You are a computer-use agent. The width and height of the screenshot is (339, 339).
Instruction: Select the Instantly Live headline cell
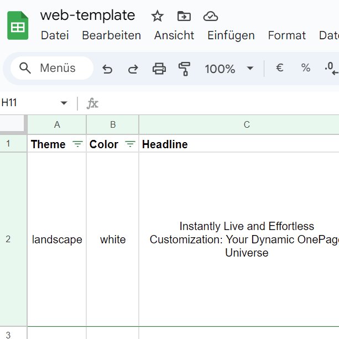[x=239, y=239]
